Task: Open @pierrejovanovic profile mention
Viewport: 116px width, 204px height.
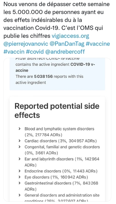Action: tap(26, 44)
